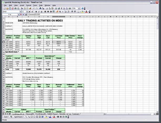Screen dimensions: 161x123
Task: Open the zoom percentage dropdown
Action: (x=79, y=8)
